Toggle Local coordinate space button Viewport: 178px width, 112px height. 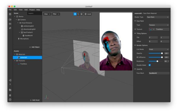88,14
